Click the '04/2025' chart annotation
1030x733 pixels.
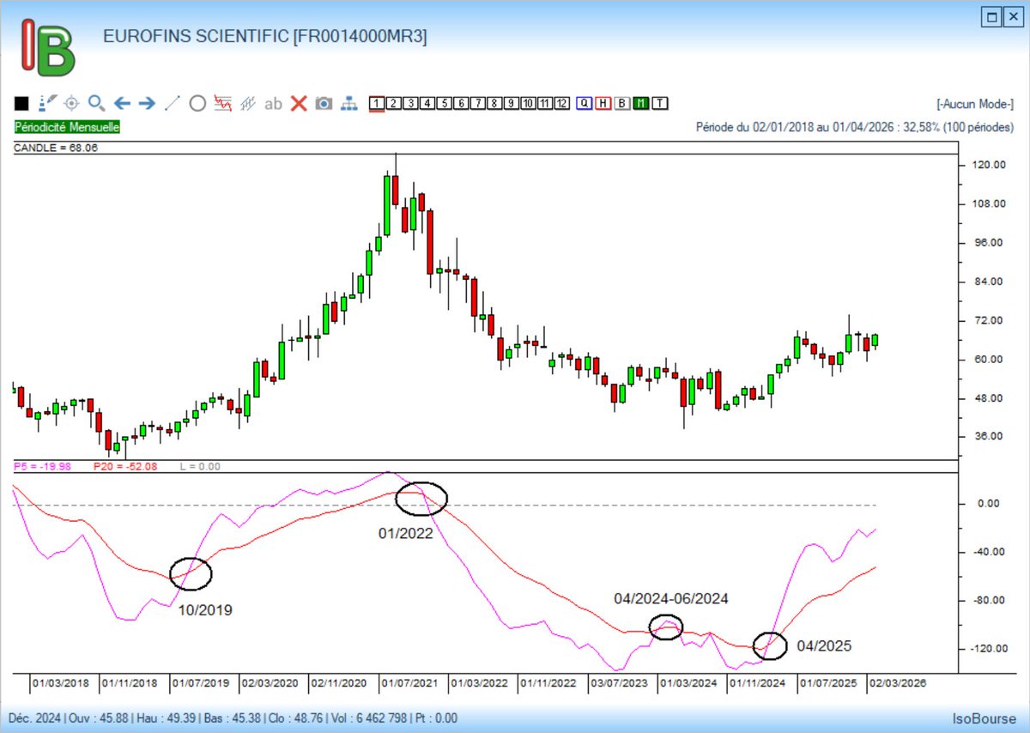point(824,645)
